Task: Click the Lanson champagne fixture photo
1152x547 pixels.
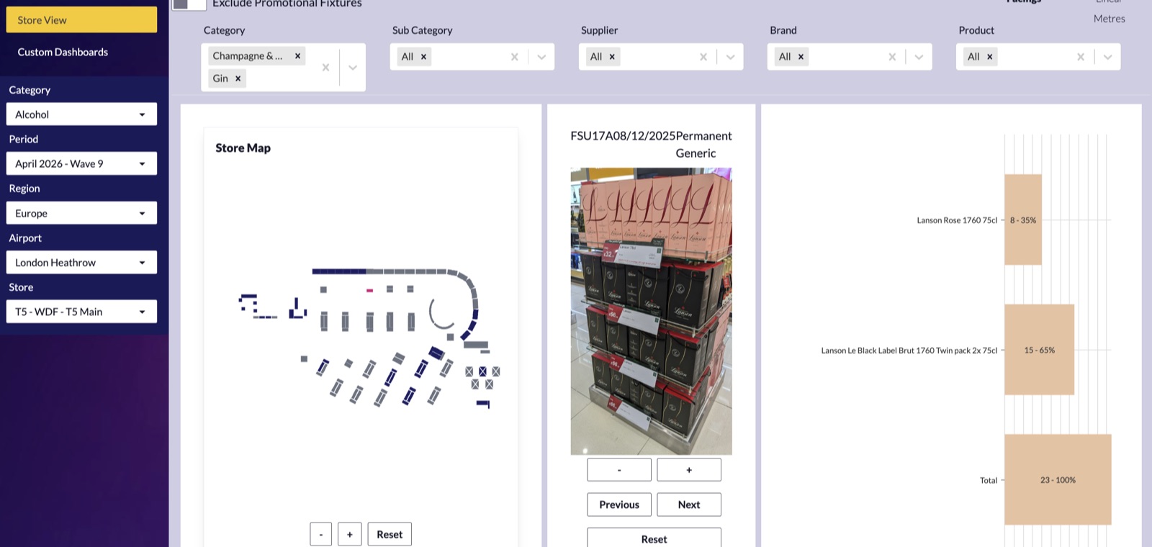Action: pos(651,311)
